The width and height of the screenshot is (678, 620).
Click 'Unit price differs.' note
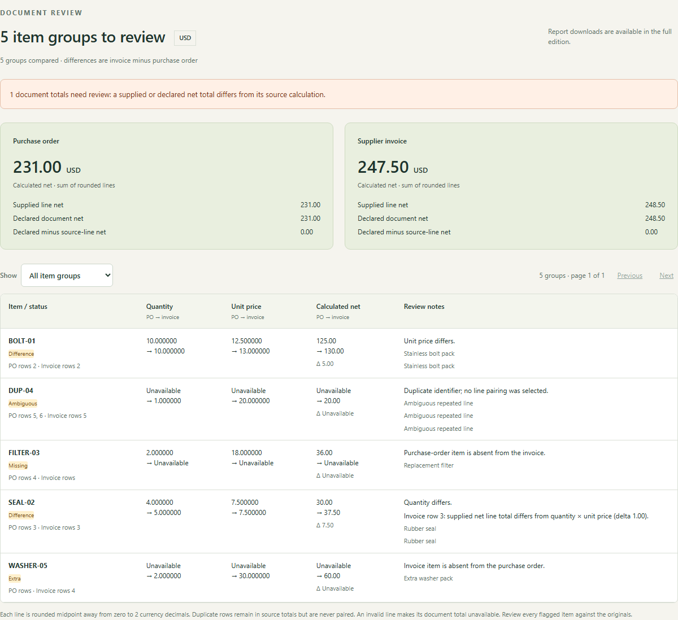(x=429, y=341)
